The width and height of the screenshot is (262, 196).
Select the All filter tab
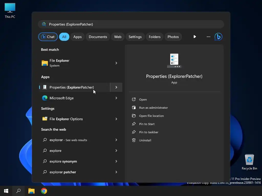(64, 37)
